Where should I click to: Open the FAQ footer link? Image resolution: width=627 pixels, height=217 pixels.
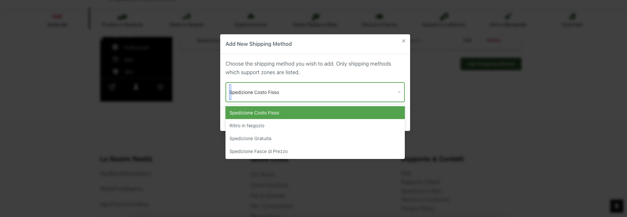click(x=406, y=173)
